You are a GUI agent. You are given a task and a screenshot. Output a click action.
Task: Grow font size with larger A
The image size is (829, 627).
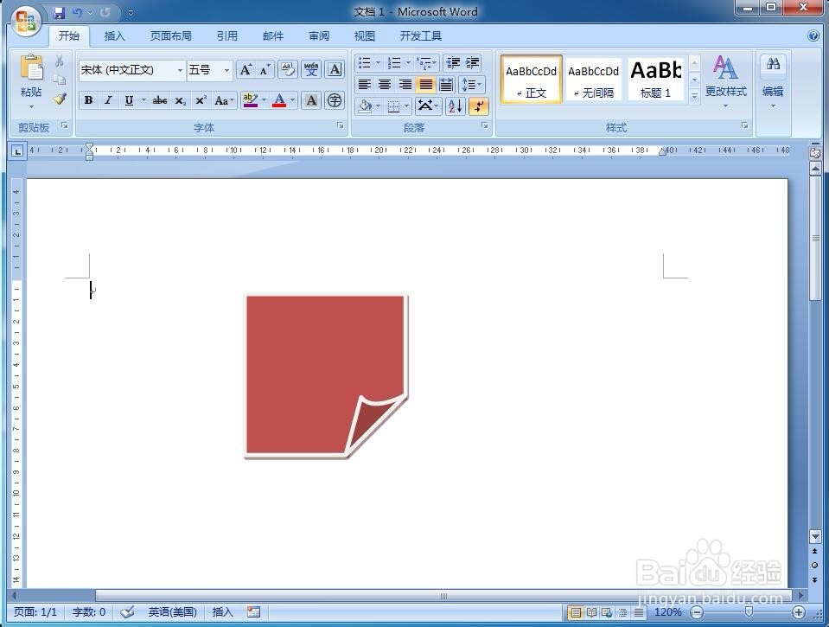click(246, 70)
